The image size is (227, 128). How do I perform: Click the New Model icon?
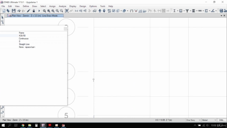(4, 11)
